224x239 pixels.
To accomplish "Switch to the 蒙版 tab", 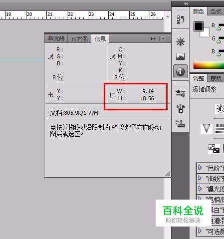I will pos(216,78).
